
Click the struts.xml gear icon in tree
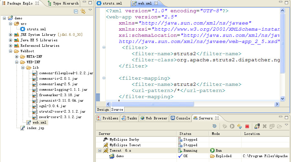tap(23, 29)
